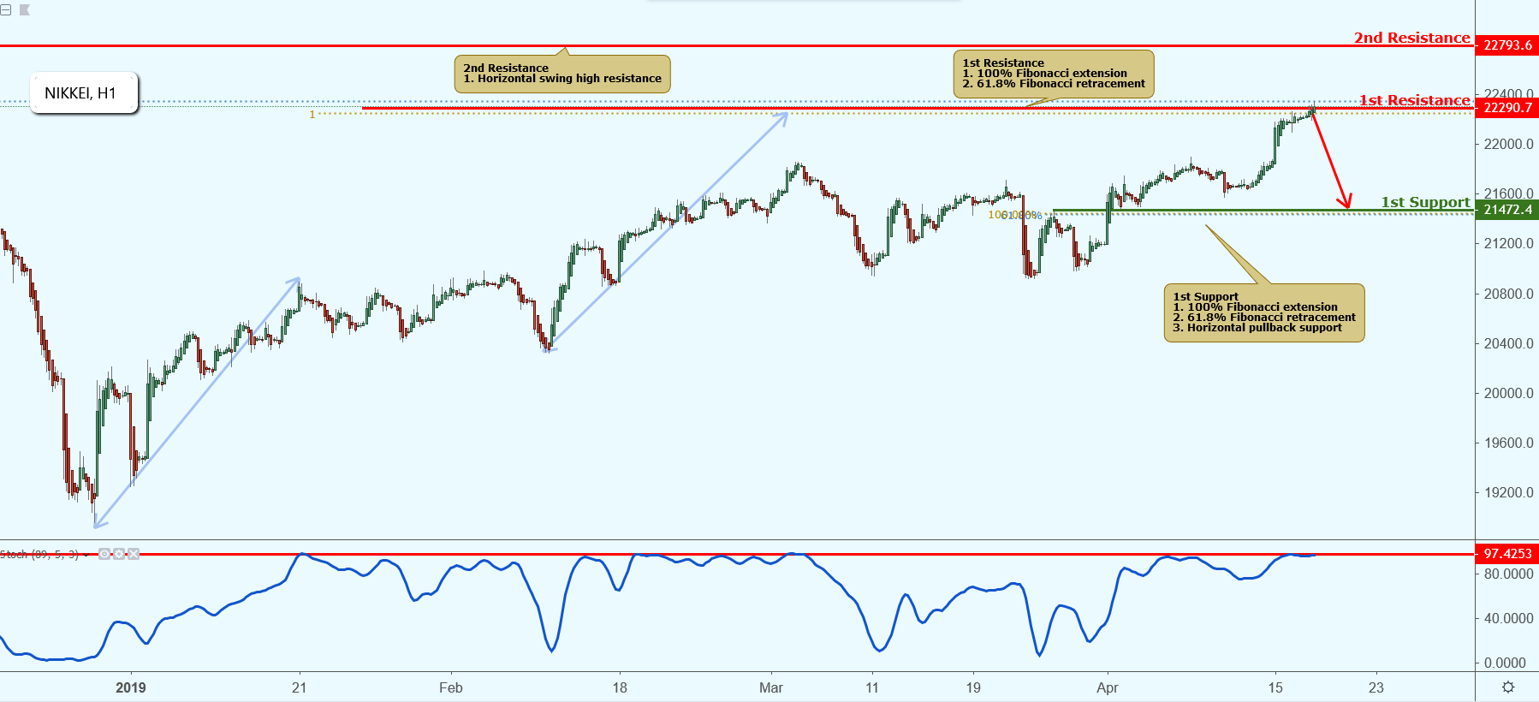Select the Stoch (89, 5, 3) indicator label
The height and width of the screenshot is (702, 1539).
(x=39, y=555)
